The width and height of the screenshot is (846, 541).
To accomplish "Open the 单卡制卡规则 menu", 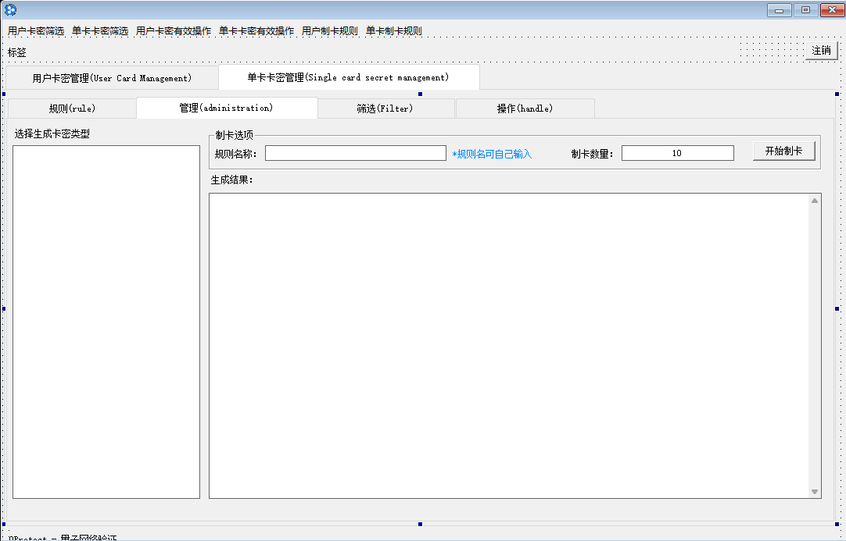I will tap(394, 31).
